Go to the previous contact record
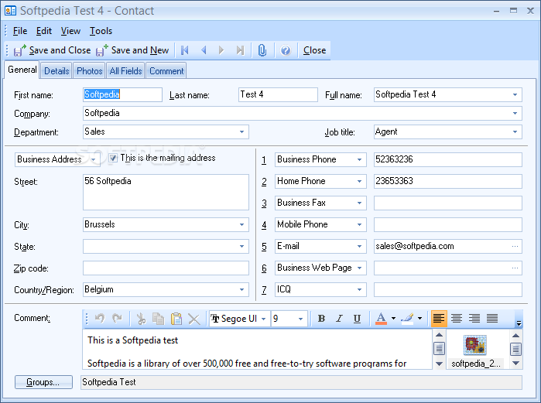Screen dimensions: 541x403 (204, 50)
